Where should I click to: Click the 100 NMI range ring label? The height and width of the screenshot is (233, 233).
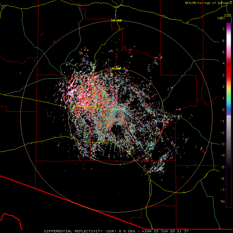pos(116,20)
